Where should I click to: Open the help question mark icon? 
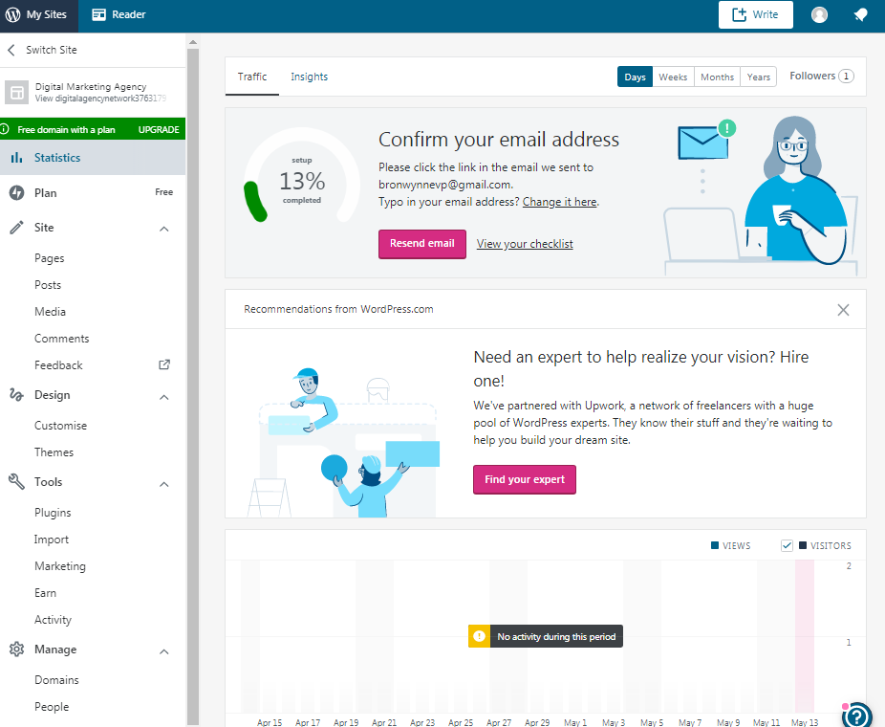pos(857,715)
